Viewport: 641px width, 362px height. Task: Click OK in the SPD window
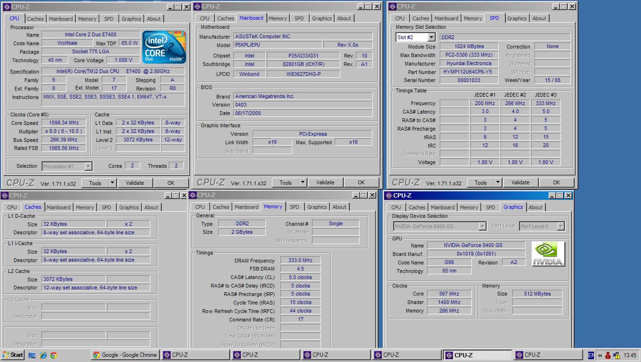coord(556,182)
